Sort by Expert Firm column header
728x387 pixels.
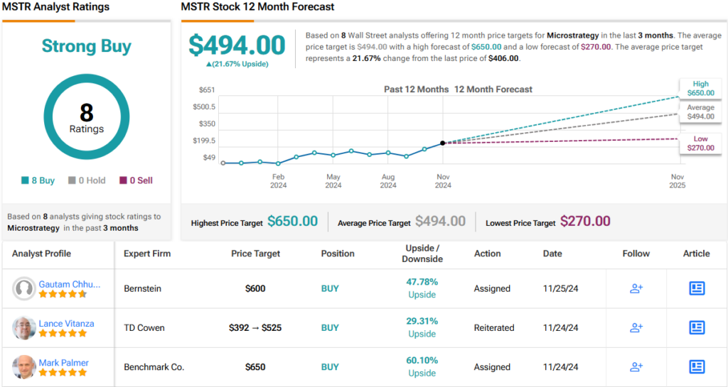tap(147, 254)
